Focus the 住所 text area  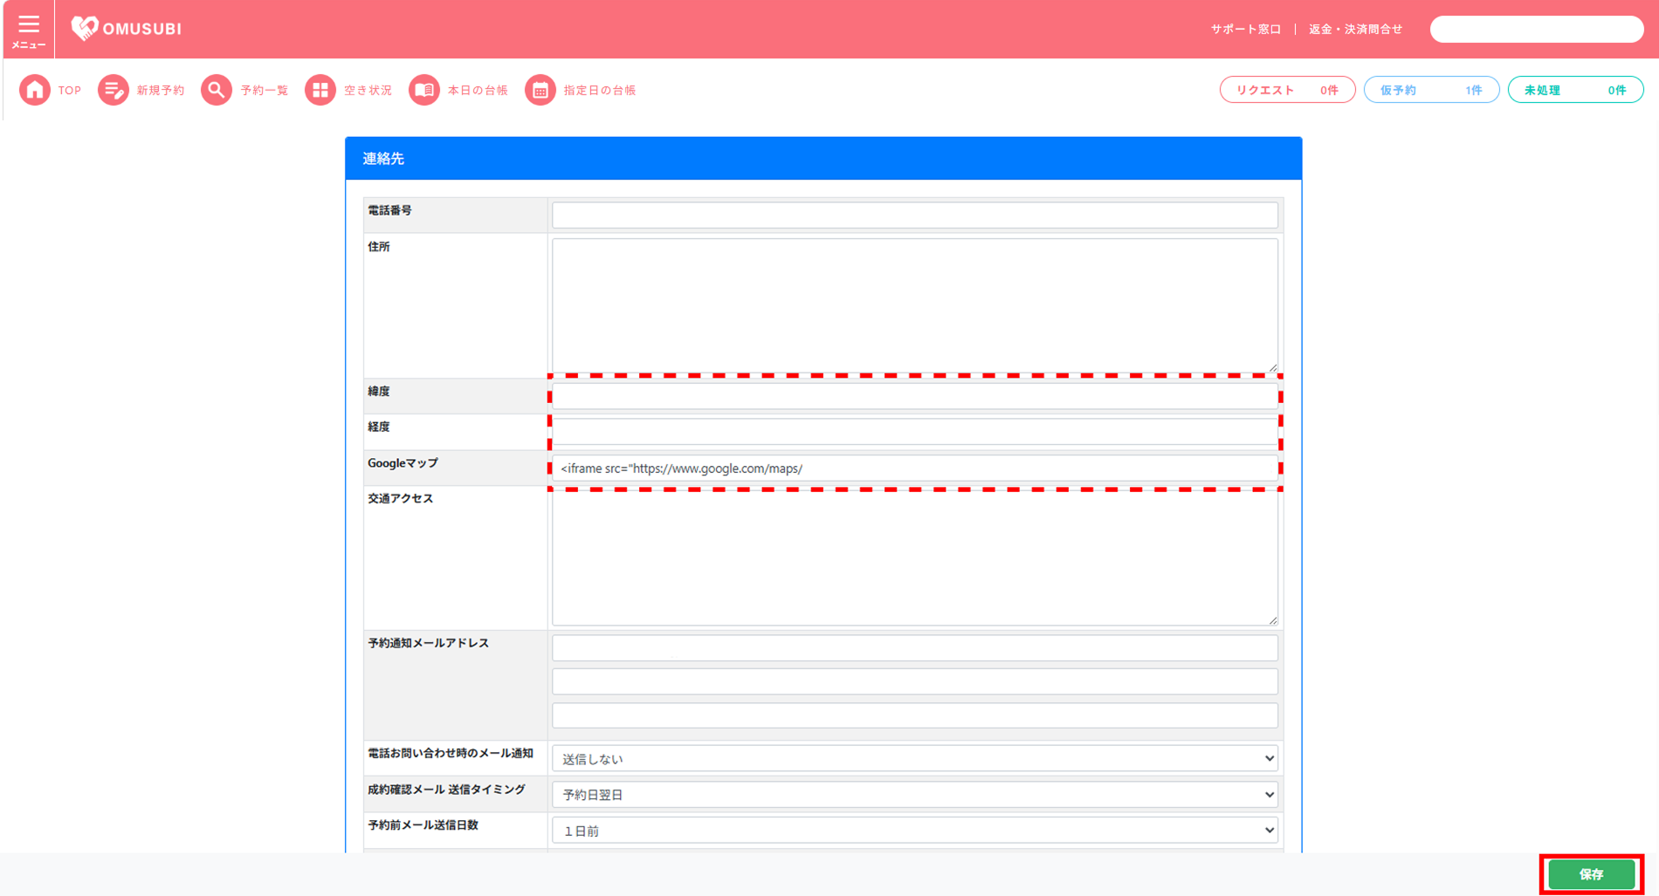click(x=915, y=305)
